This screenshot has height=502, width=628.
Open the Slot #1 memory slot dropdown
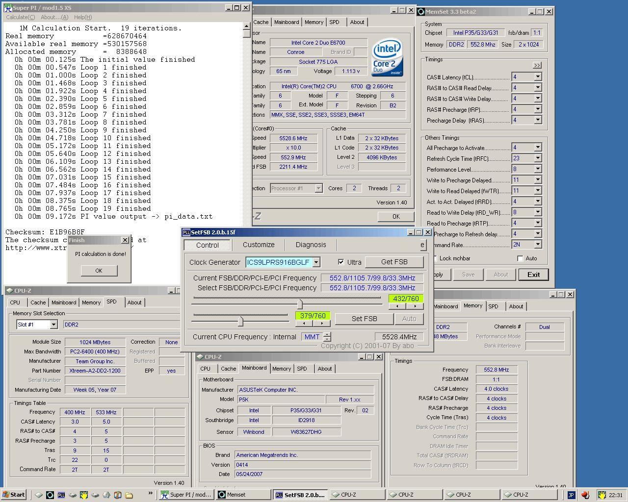[53, 325]
